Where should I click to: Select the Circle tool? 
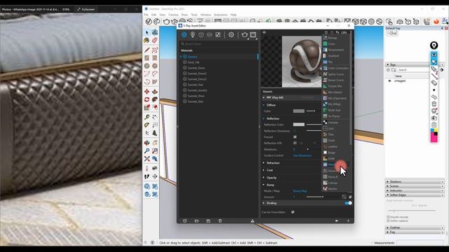[x=147, y=66]
